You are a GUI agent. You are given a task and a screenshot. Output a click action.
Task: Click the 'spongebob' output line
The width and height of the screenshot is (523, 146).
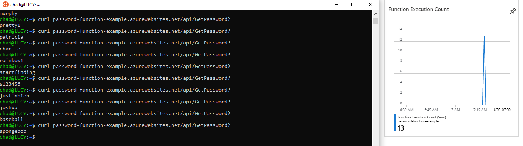13,131
